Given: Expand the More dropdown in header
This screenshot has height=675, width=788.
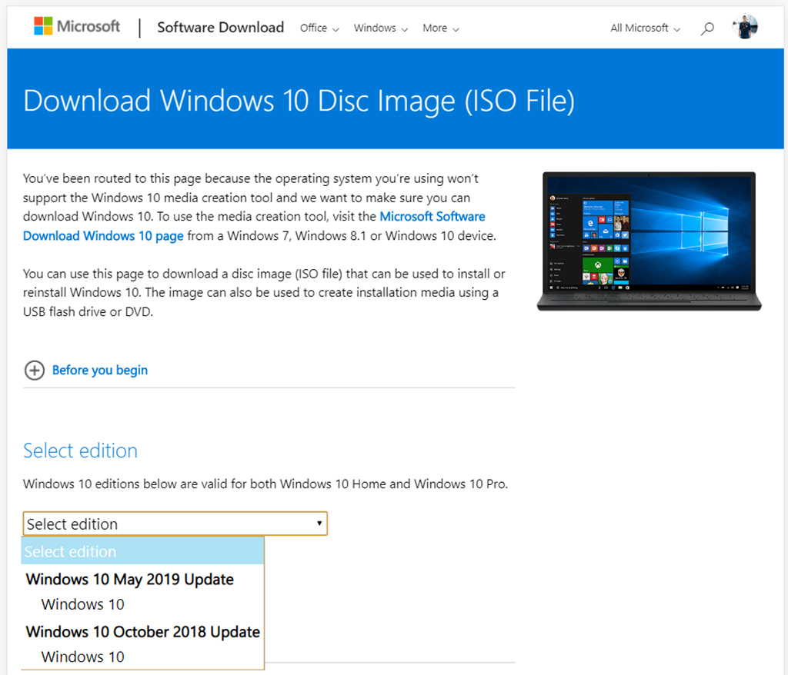Looking at the screenshot, I should [440, 28].
